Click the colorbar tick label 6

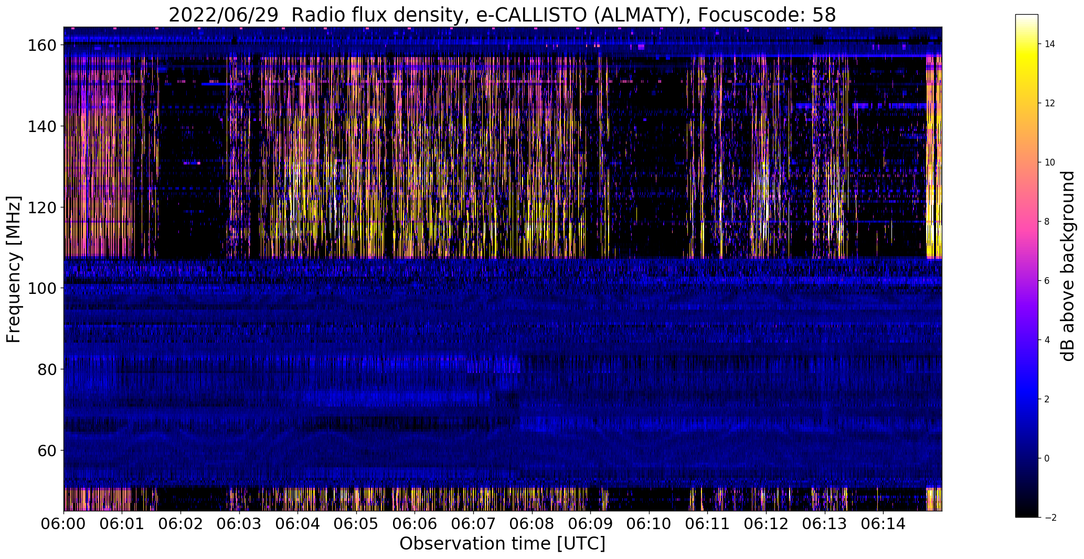1047,281
